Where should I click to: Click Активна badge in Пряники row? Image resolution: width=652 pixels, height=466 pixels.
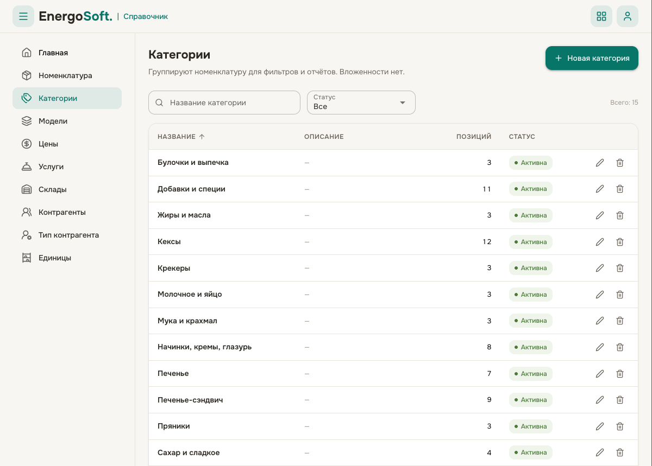pos(531,426)
